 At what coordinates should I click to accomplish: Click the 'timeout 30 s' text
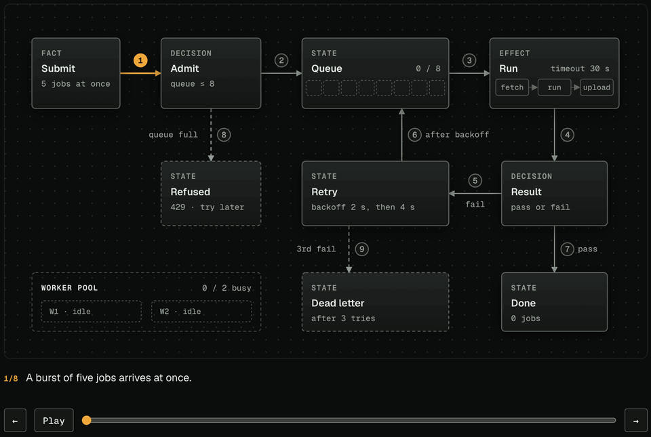[580, 69]
